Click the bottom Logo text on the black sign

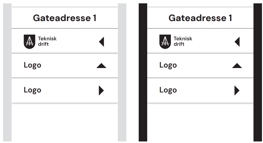168,90
